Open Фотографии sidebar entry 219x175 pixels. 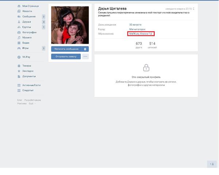(29, 32)
